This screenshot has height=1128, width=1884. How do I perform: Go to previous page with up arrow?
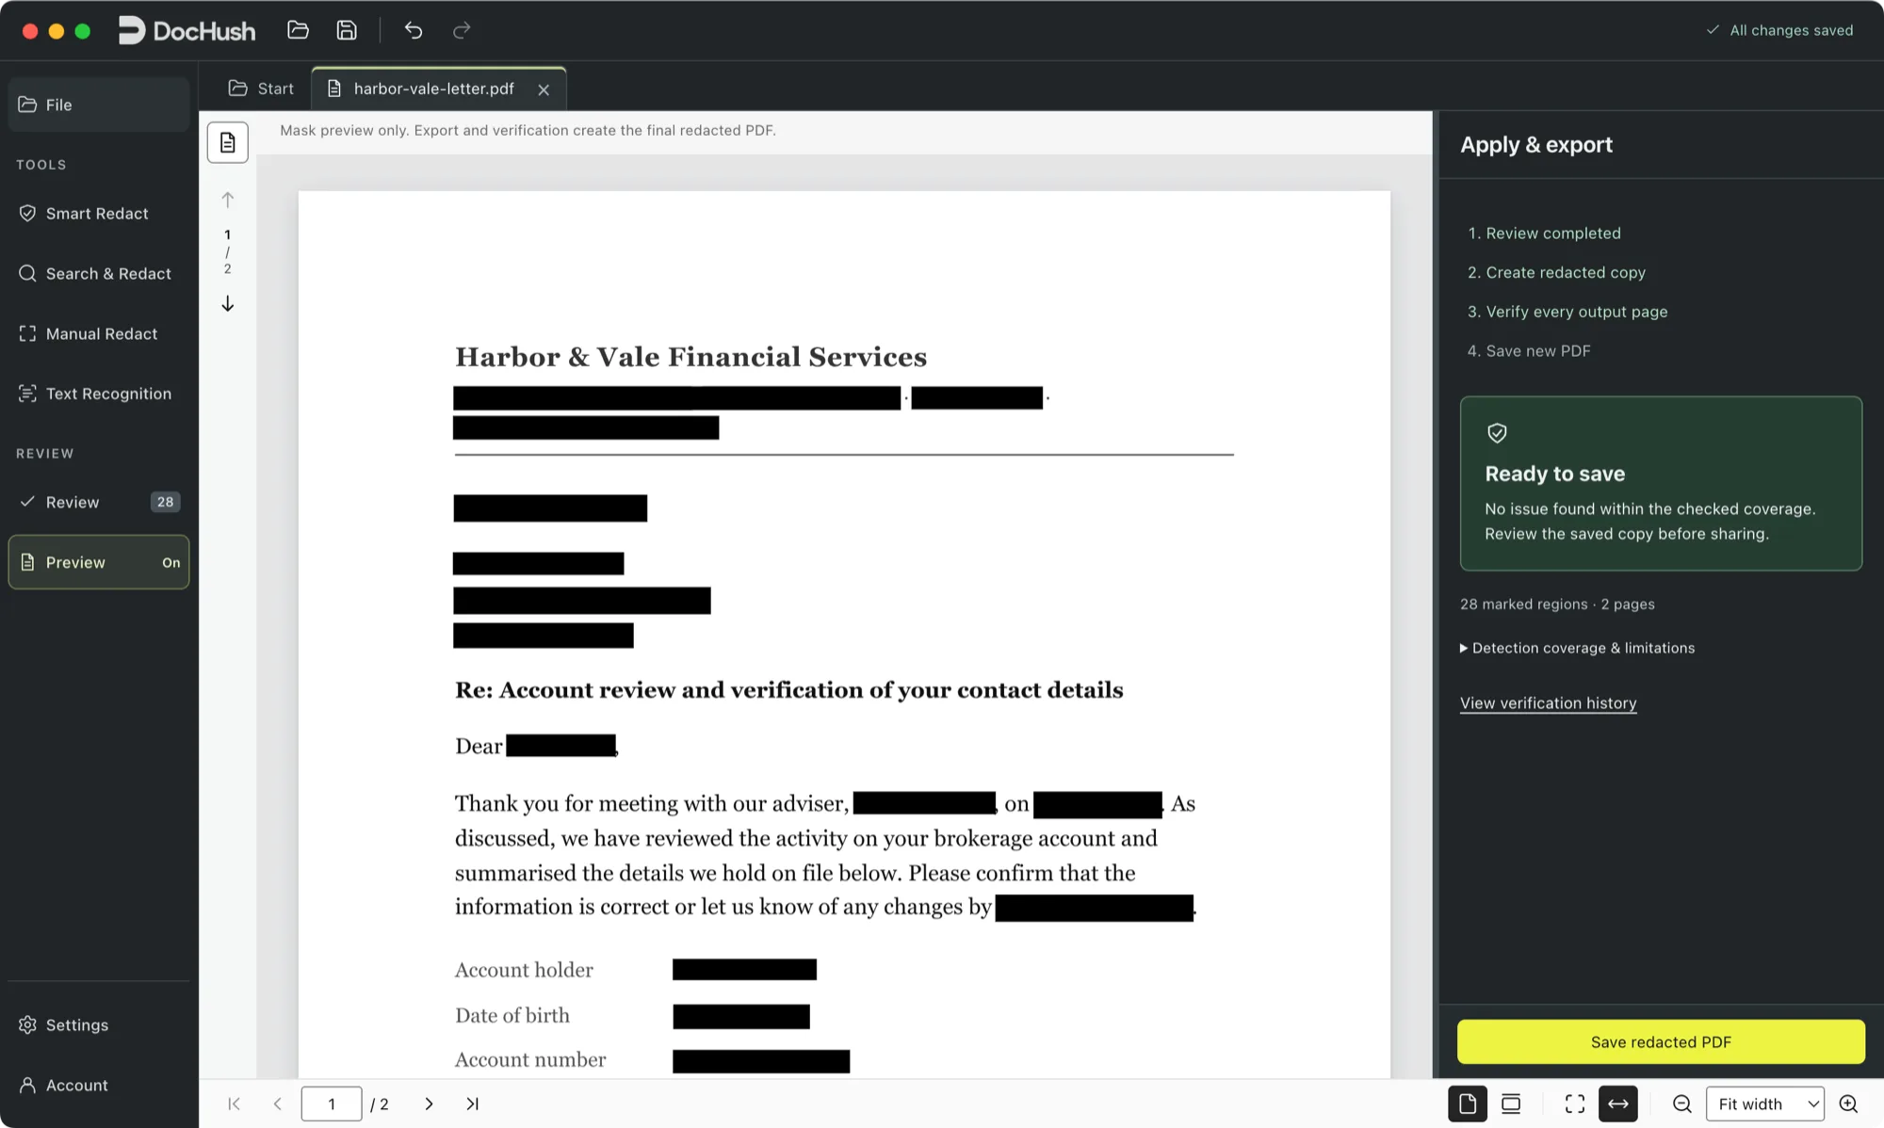pos(227,200)
